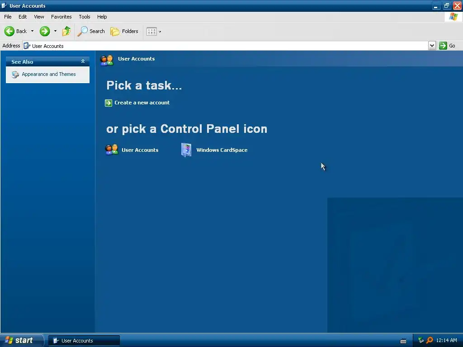Open the Forward history dropdown arrow

click(x=55, y=31)
